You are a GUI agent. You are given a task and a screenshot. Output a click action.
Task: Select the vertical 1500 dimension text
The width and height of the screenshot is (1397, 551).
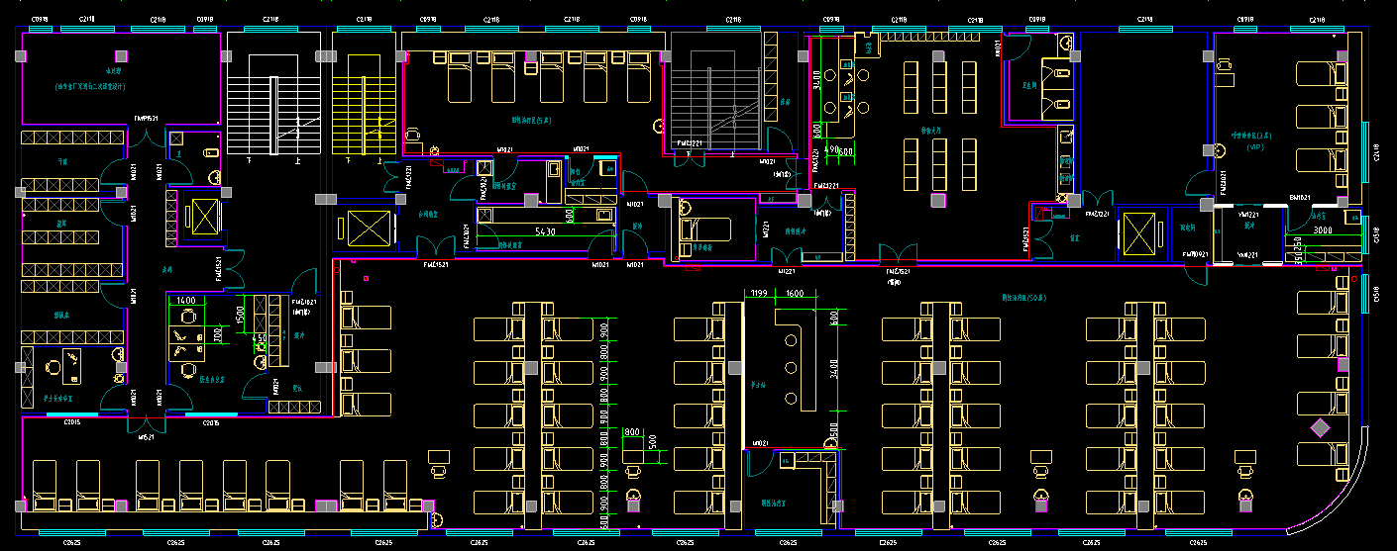(241, 315)
